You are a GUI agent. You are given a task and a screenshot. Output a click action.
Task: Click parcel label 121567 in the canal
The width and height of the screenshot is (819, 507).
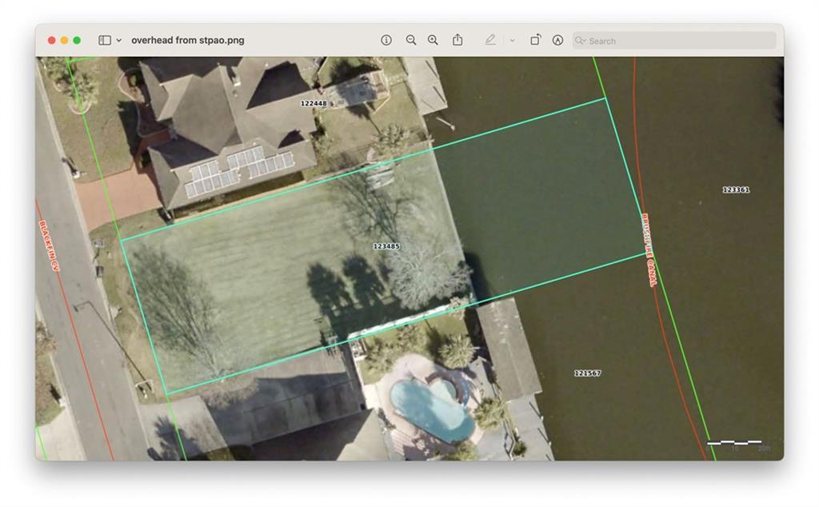pyautogui.click(x=588, y=373)
